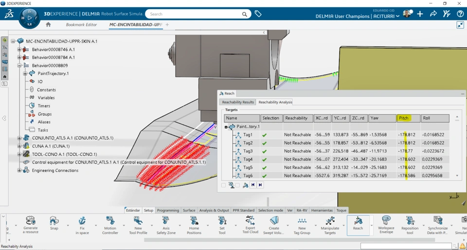Viewport: 467px width, 250px height.
Task: Expand the Behavior00008746 A.1 node
Action: 19,50
